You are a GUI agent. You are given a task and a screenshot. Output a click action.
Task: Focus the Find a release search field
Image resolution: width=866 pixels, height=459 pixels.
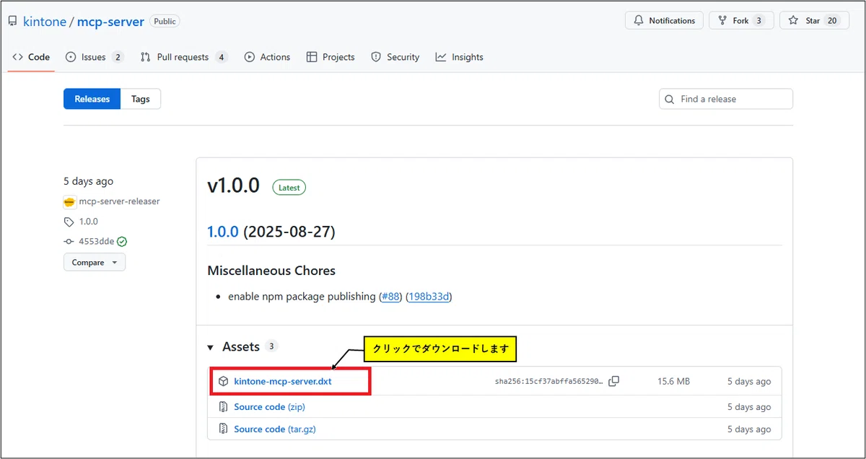point(726,99)
